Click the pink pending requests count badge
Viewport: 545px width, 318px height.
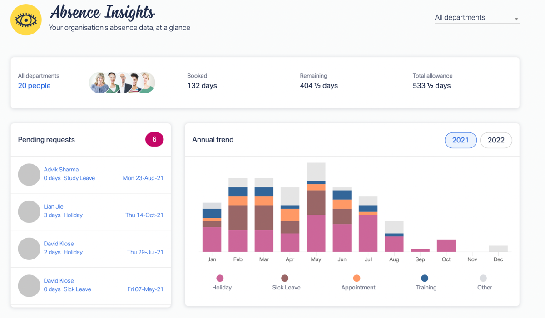pyautogui.click(x=154, y=139)
